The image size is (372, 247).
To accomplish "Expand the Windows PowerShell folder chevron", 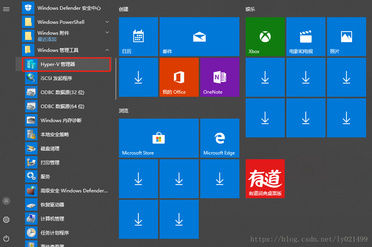I will coord(107,22).
